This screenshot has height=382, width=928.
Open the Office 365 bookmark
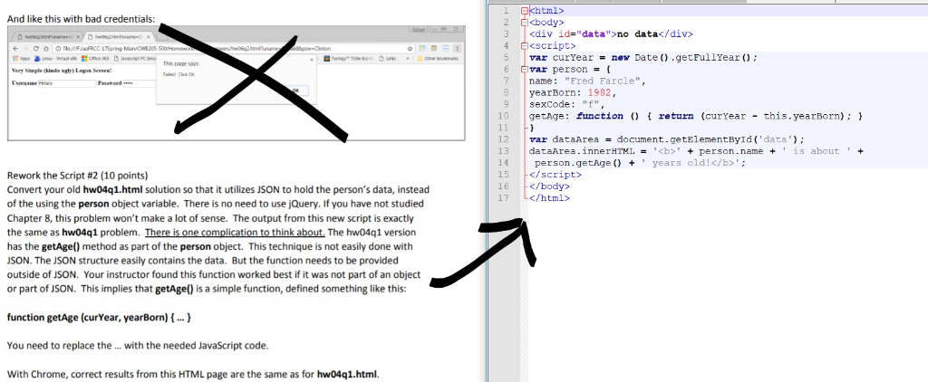pos(94,59)
